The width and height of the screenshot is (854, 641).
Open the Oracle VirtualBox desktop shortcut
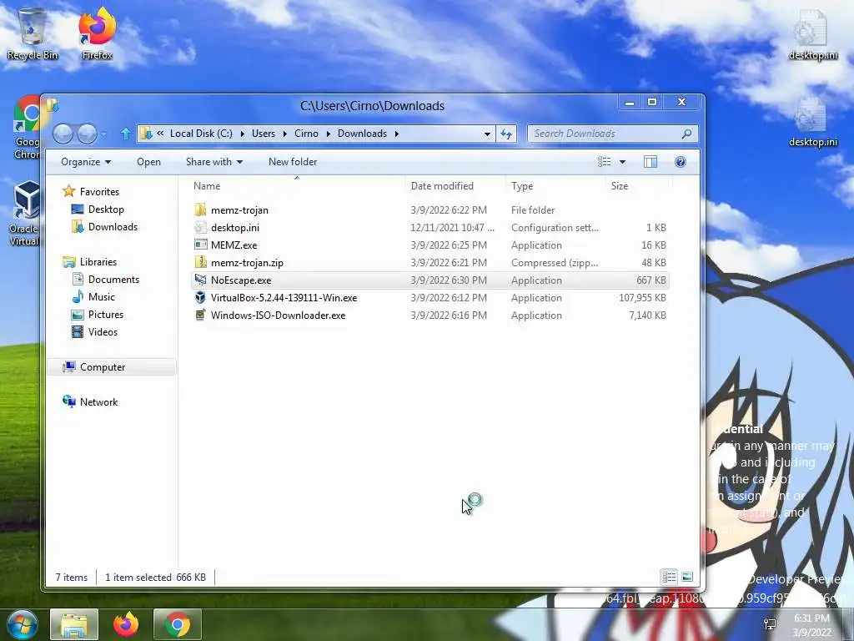coord(25,215)
